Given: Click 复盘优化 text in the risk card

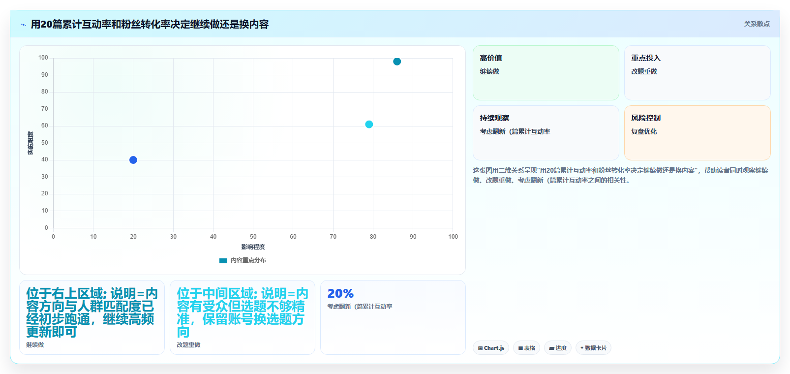Looking at the screenshot, I should 644,131.
